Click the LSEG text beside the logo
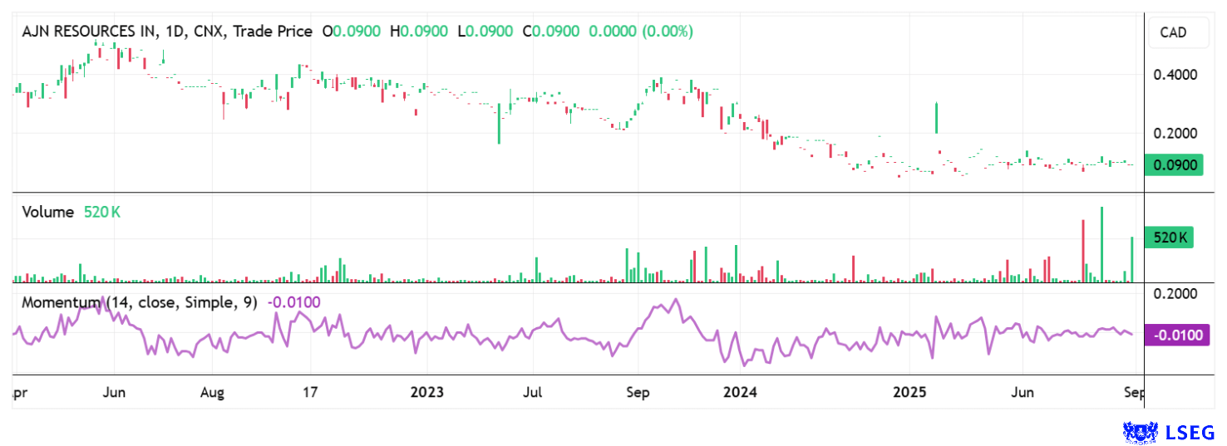1227x446 pixels. coord(1192,432)
